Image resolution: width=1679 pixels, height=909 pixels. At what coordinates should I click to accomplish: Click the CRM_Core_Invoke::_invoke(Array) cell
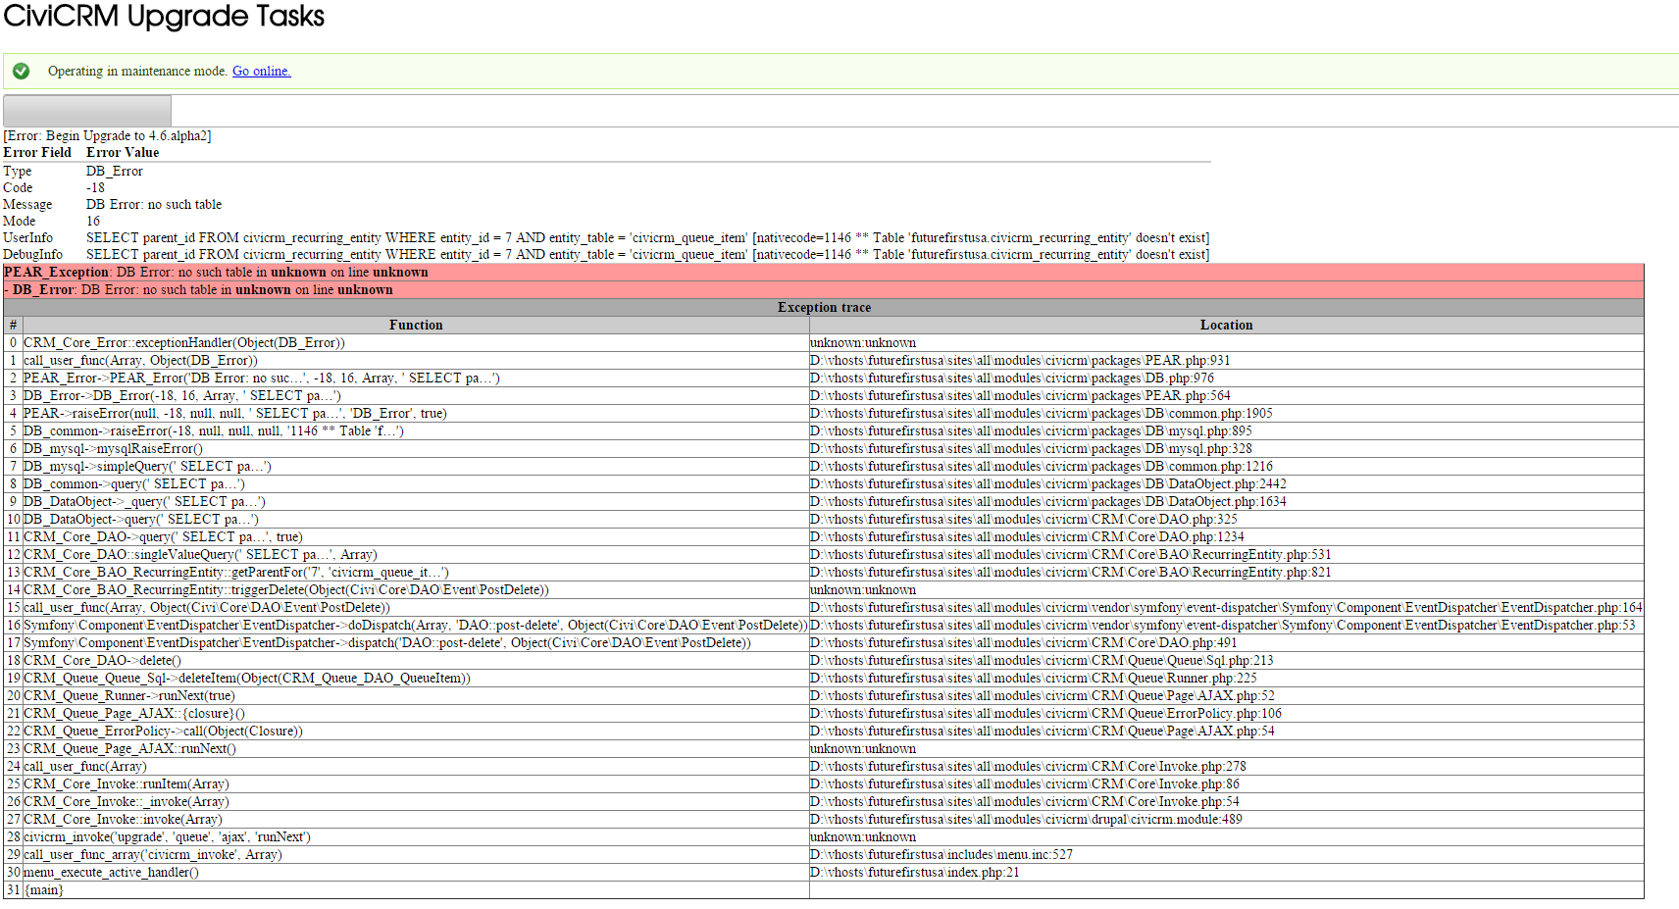pos(416,802)
